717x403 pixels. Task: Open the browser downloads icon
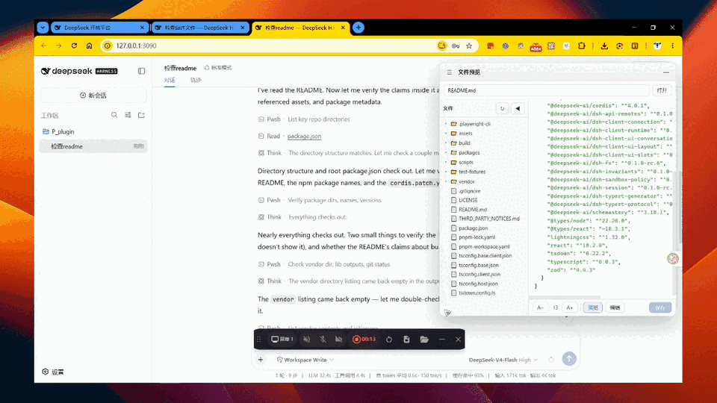pos(604,46)
